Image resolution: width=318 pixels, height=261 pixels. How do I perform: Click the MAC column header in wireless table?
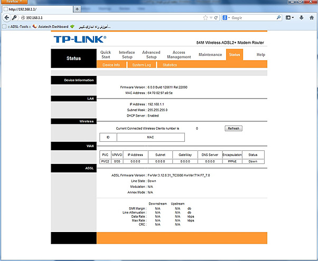(x=151, y=137)
